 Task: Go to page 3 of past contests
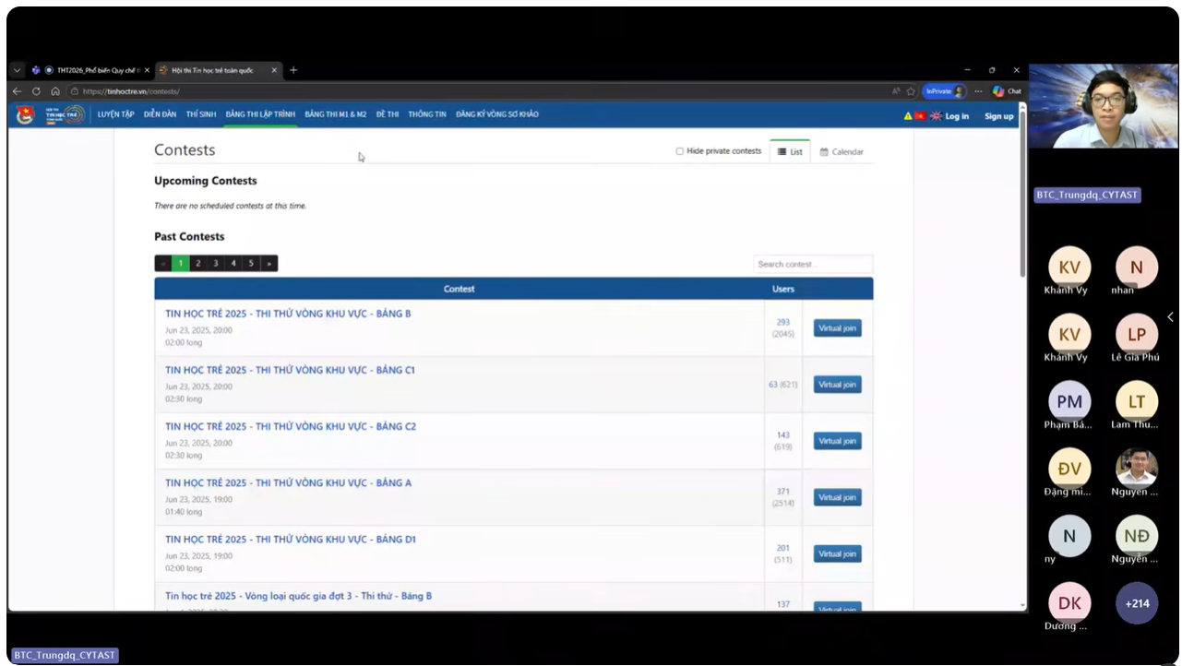(216, 264)
